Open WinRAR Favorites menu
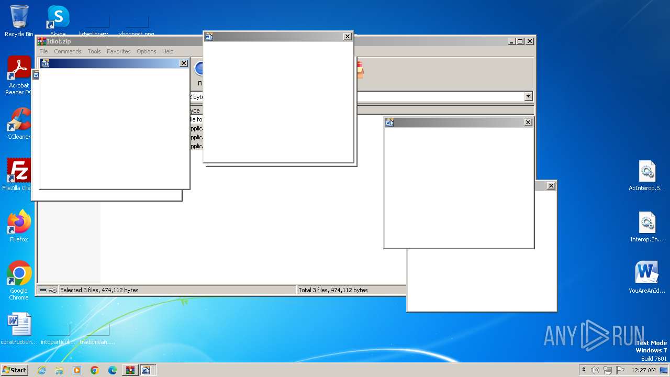Image resolution: width=670 pixels, height=377 pixels. [119, 51]
